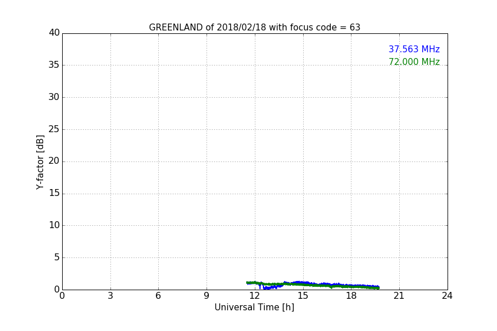Click y-axis tick label 20
The width and height of the screenshot is (497, 331).
pyautogui.click(x=54, y=161)
